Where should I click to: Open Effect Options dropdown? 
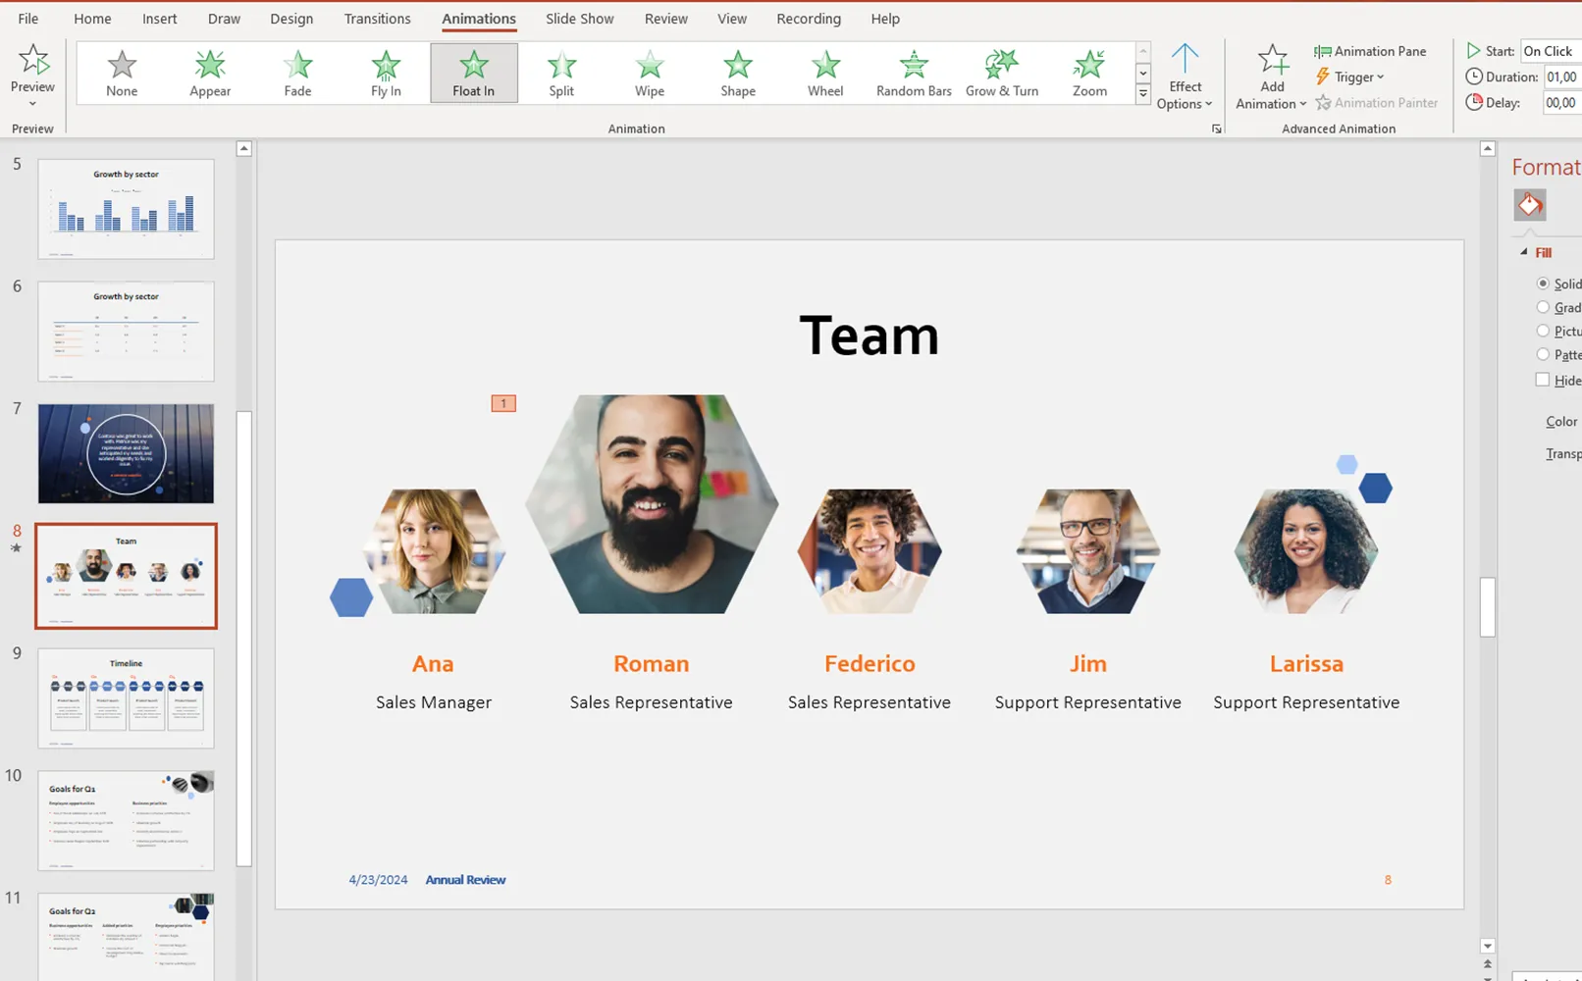pyautogui.click(x=1185, y=77)
